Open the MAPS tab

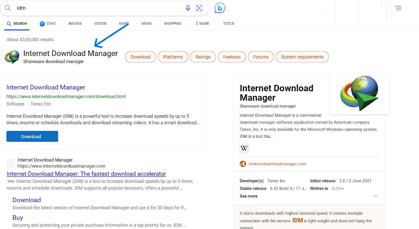[124, 24]
